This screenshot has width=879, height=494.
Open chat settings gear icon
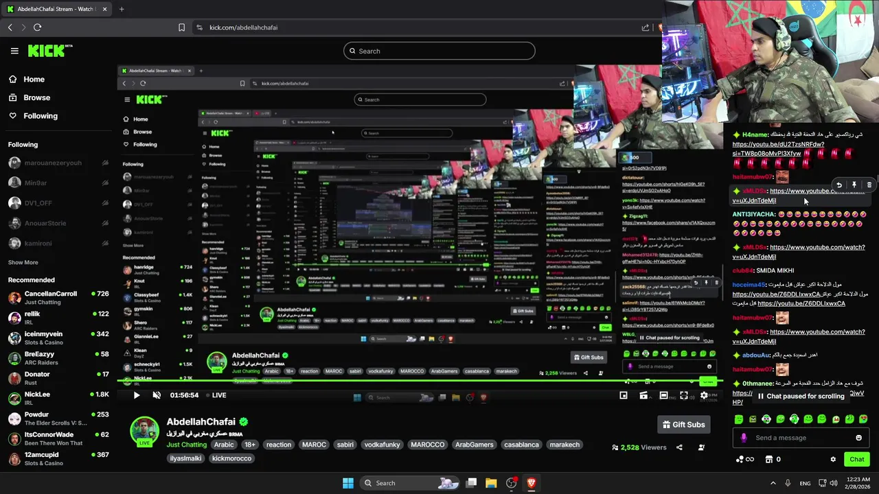point(833,460)
